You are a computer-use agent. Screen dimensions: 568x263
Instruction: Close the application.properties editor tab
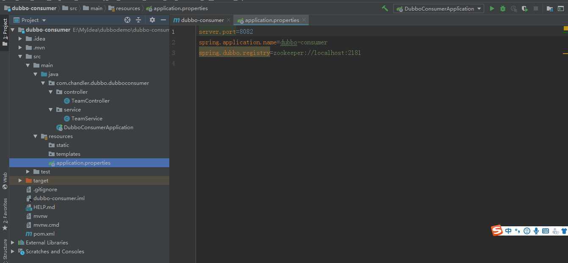(304, 20)
